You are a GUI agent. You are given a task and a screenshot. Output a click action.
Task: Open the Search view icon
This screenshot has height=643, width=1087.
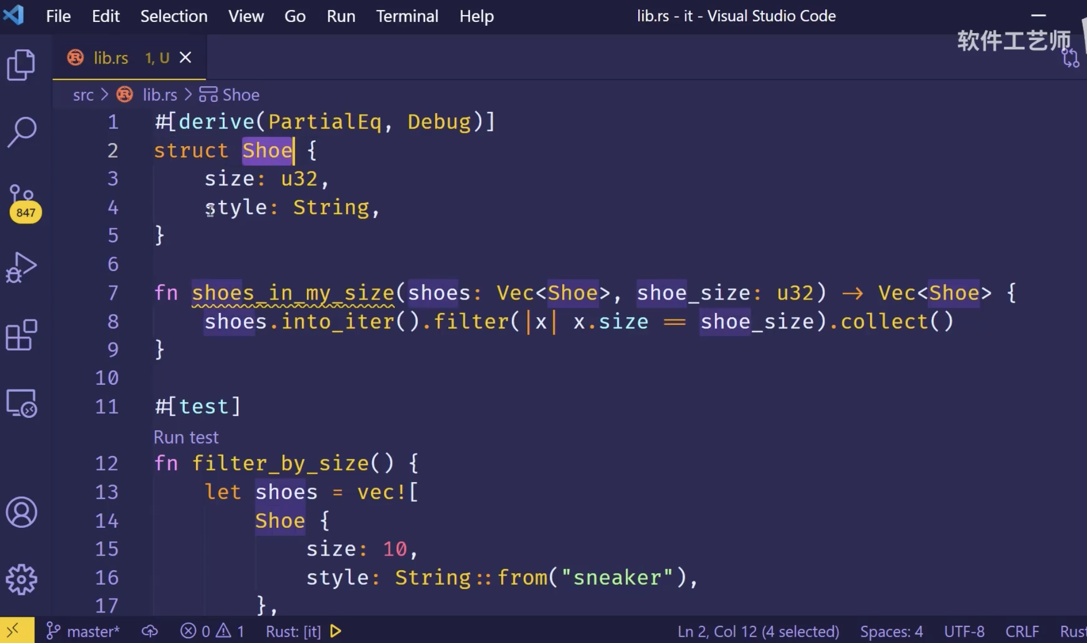click(21, 132)
